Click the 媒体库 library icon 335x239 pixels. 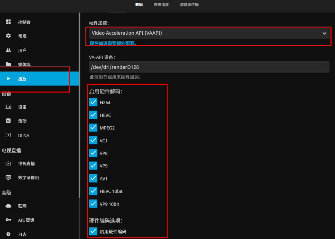point(8,64)
